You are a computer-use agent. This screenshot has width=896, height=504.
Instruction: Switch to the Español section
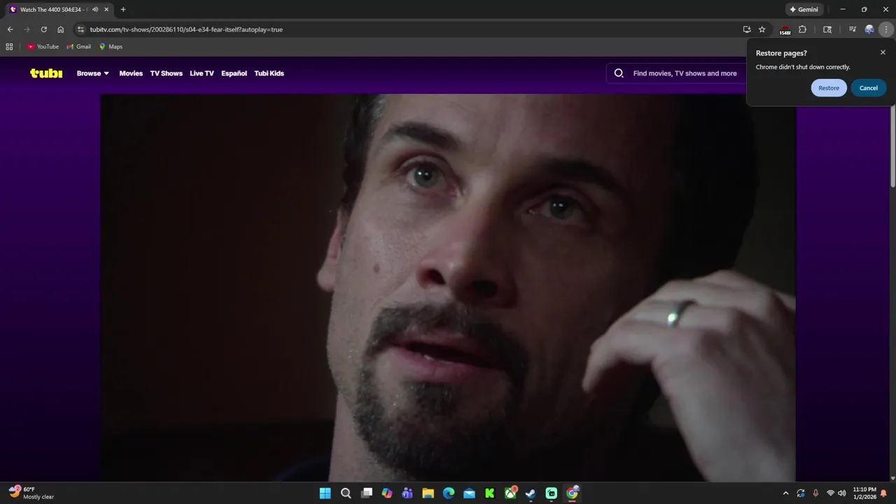(x=234, y=73)
